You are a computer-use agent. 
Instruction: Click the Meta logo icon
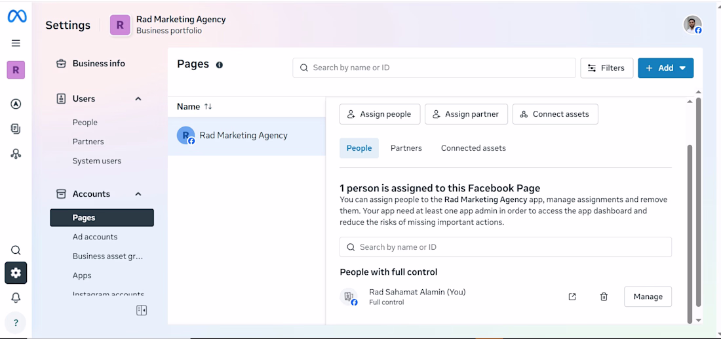16,16
